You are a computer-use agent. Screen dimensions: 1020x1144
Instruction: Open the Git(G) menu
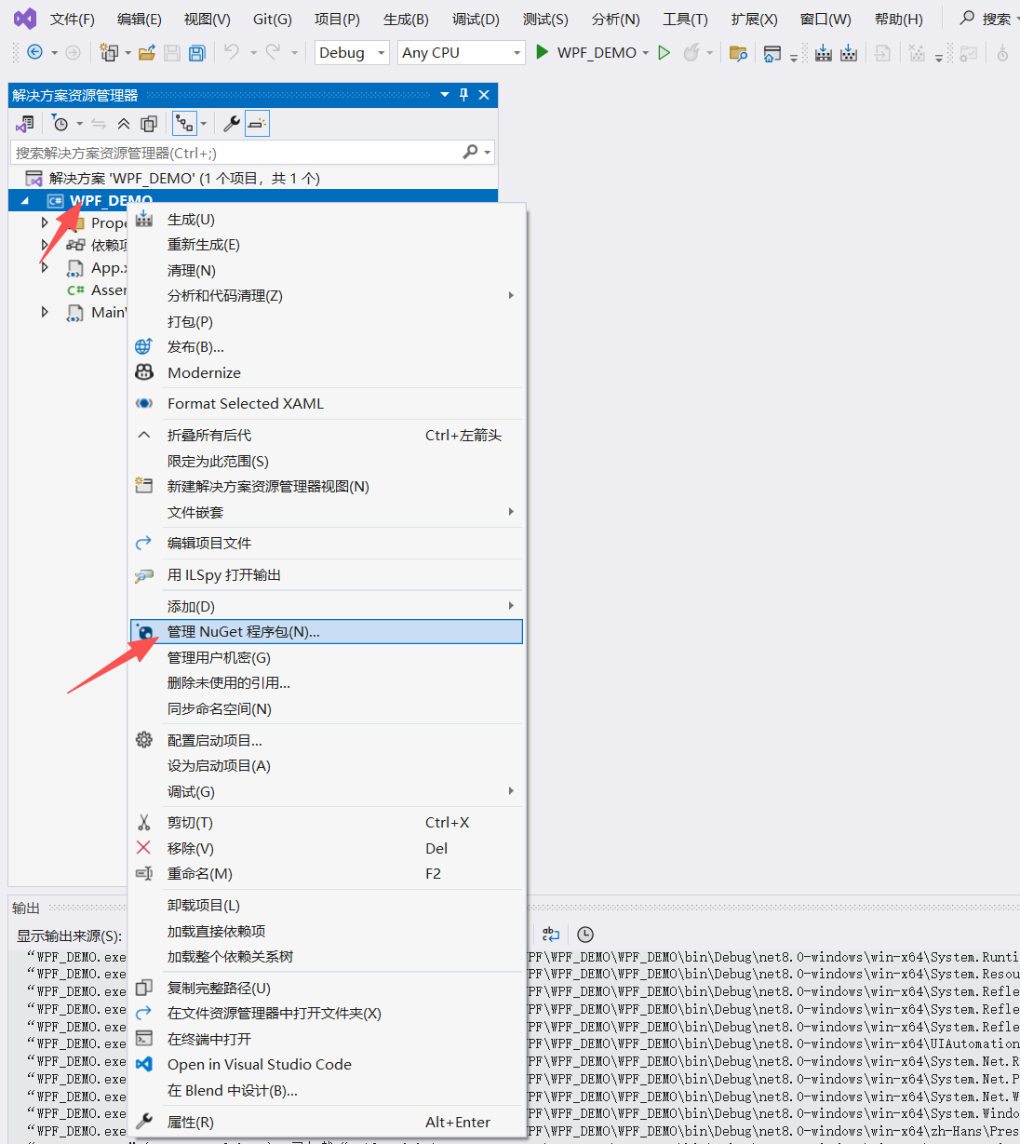click(273, 19)
